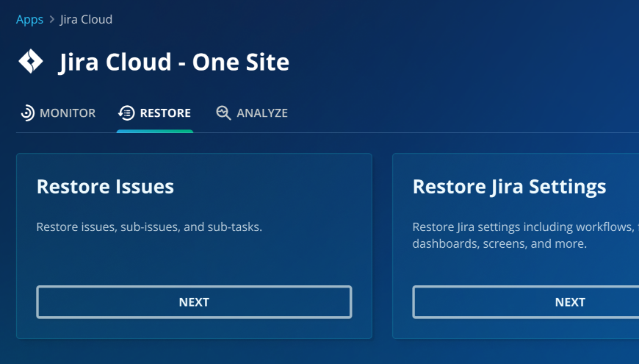
Task: Click description text 'dashboards, screens, and more.'
Action: tap(499, 243)
